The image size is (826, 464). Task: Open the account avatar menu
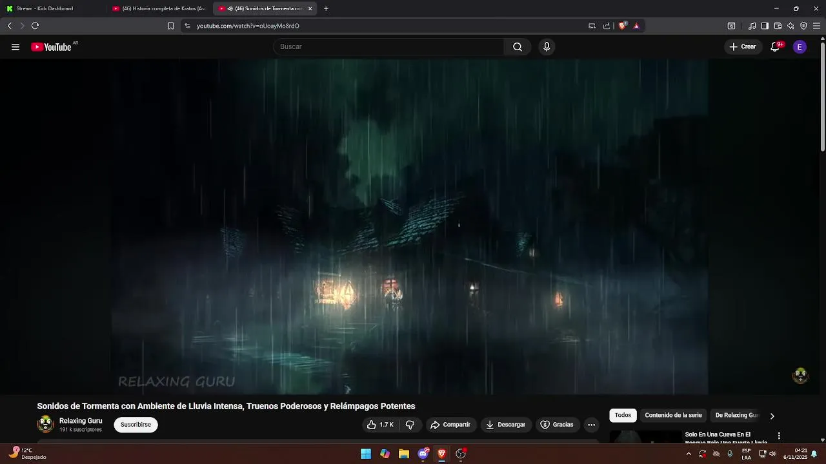coord(800,46)
